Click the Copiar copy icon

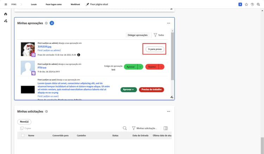click(x=22, y=128)
